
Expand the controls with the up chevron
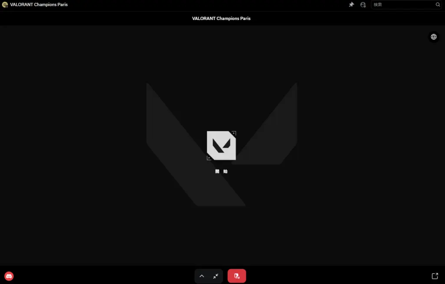click(202, 276)
